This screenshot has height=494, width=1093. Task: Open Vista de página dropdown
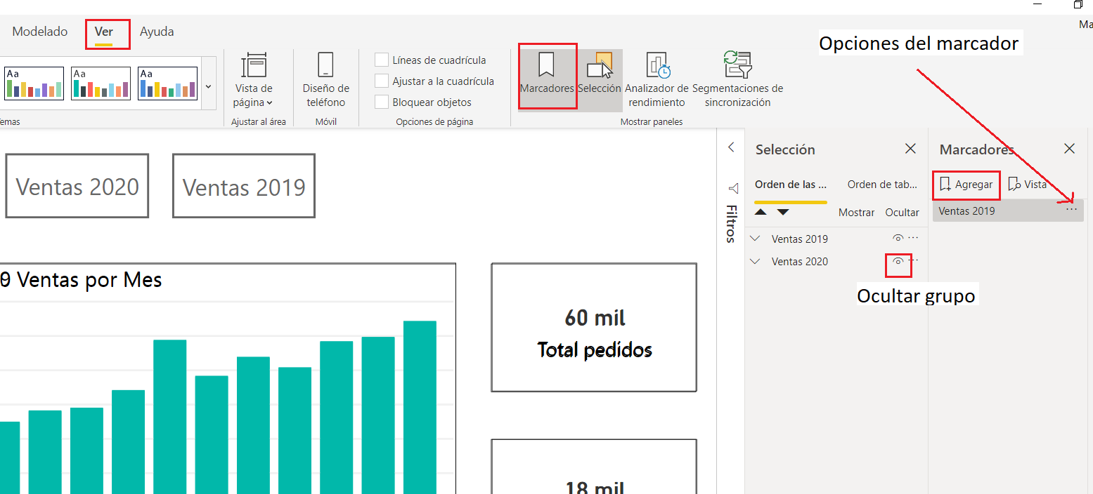(x=254, y=79)
